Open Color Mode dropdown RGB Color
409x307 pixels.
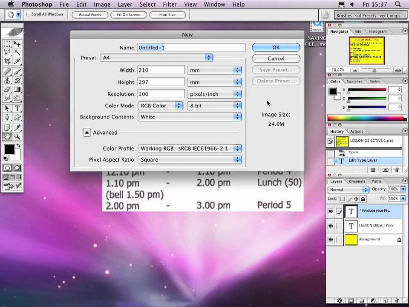pyautogui.click(x=160, y=105)
